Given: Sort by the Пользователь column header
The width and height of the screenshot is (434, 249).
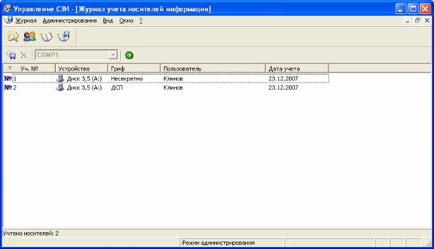Looking at the screenshot, I should point(213,68).
